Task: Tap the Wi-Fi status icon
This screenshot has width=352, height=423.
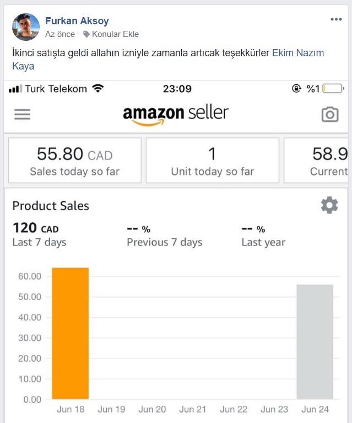Action: tap(98, 88)
